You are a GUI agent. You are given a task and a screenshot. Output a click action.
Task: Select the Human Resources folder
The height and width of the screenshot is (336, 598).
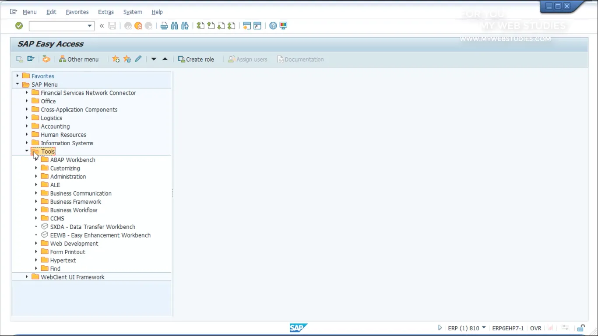click(63, 135)
